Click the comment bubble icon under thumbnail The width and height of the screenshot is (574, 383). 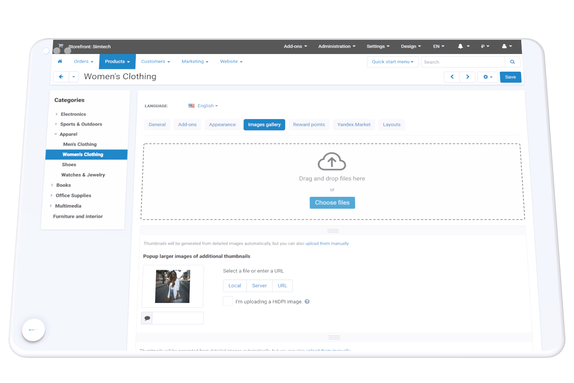pos(147,318)
